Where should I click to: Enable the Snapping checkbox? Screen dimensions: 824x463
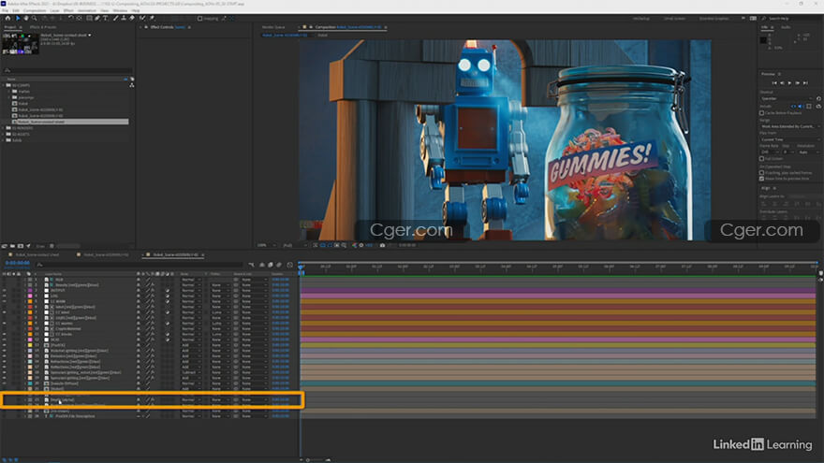tap(199, 19)
